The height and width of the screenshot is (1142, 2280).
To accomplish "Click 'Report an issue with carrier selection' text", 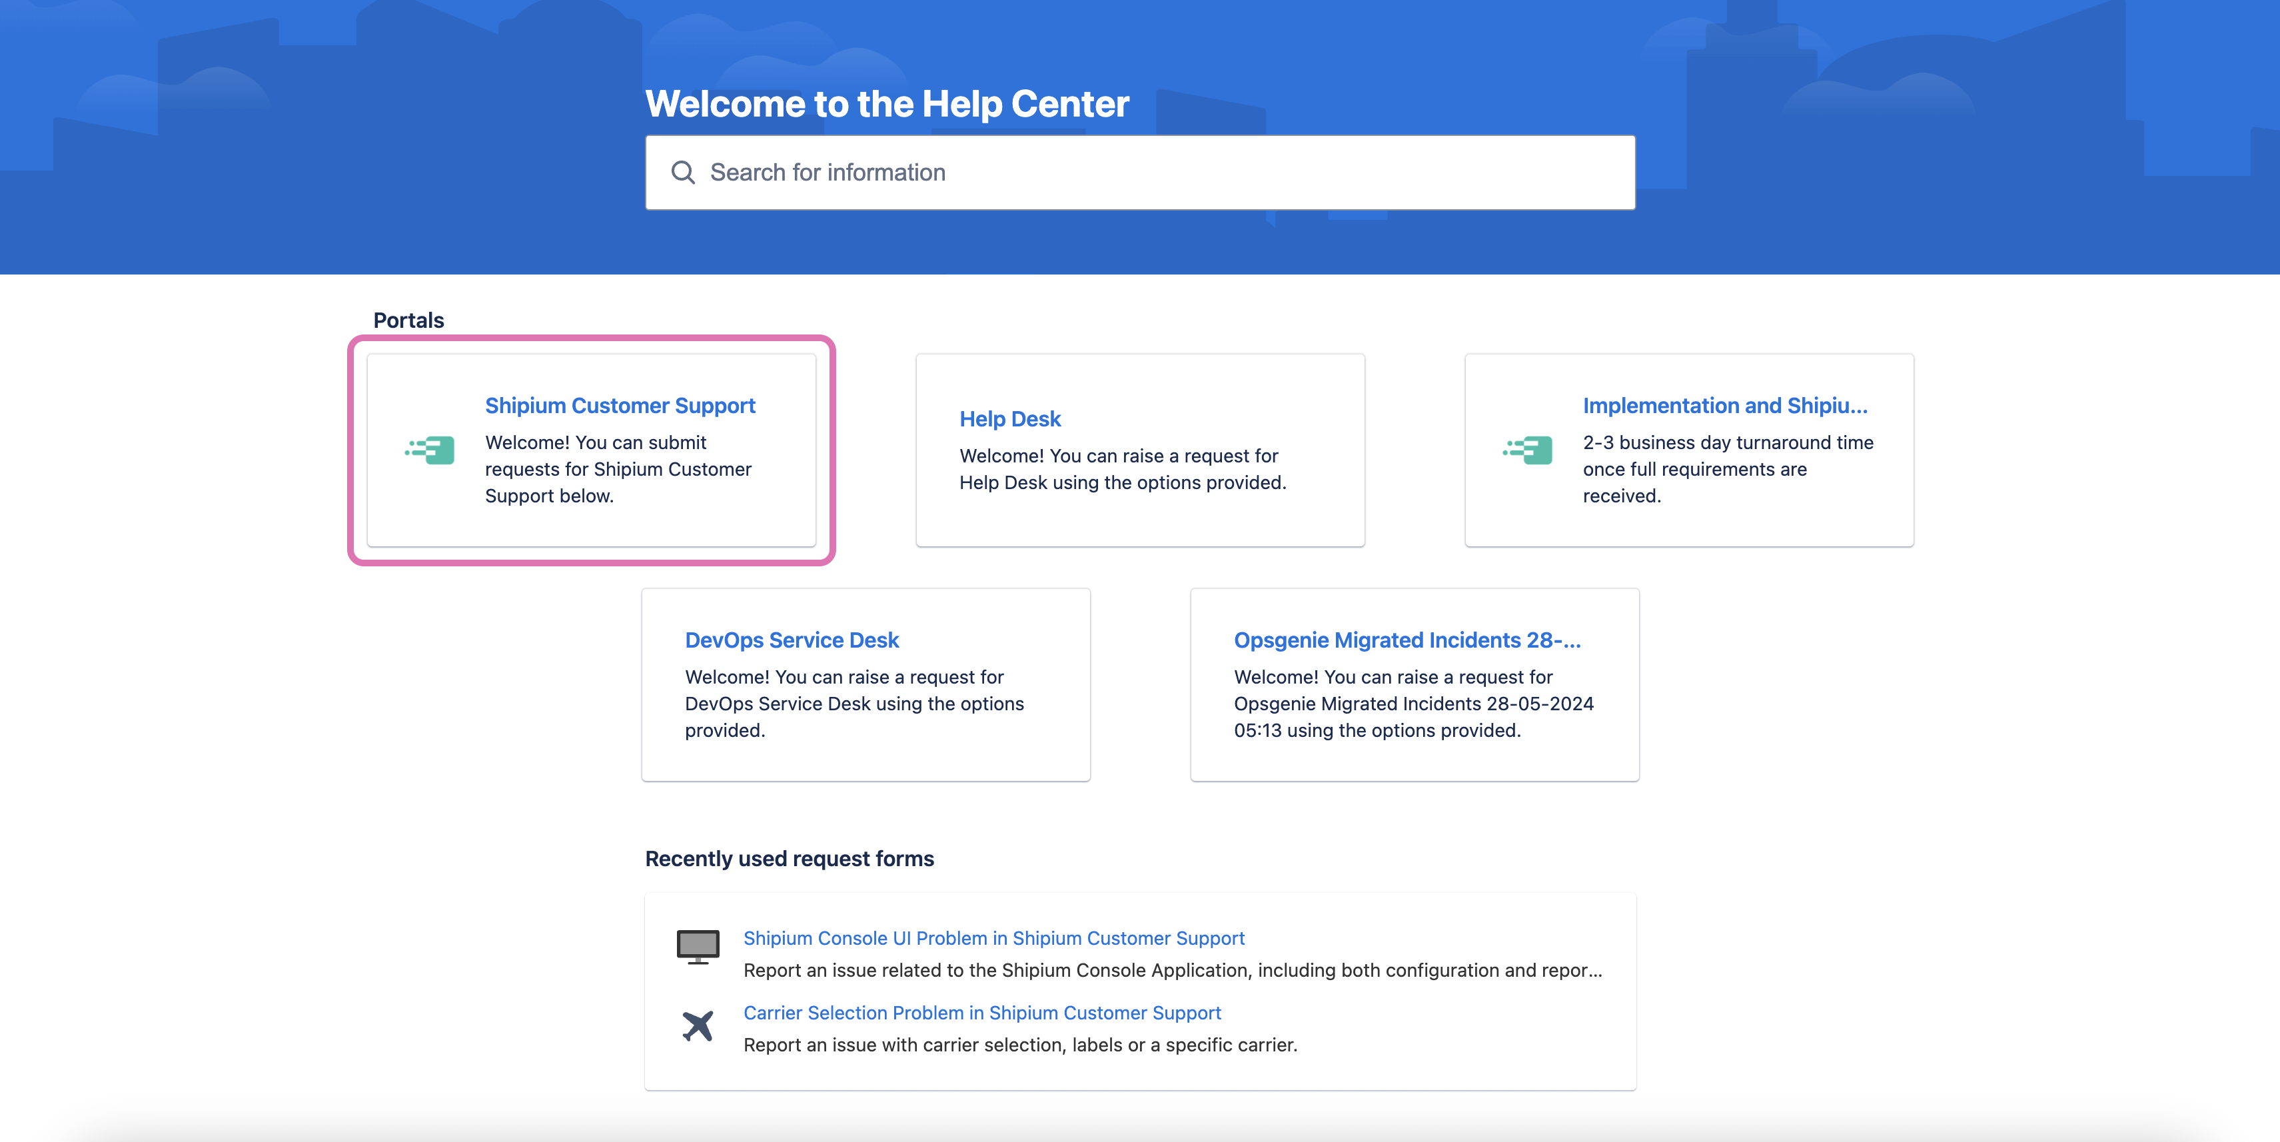I will [x=1019, y=1045].
